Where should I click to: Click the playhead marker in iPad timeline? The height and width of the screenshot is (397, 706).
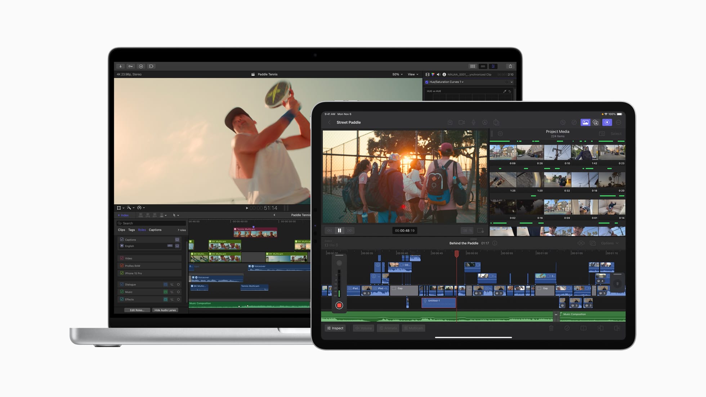point(456,253)
